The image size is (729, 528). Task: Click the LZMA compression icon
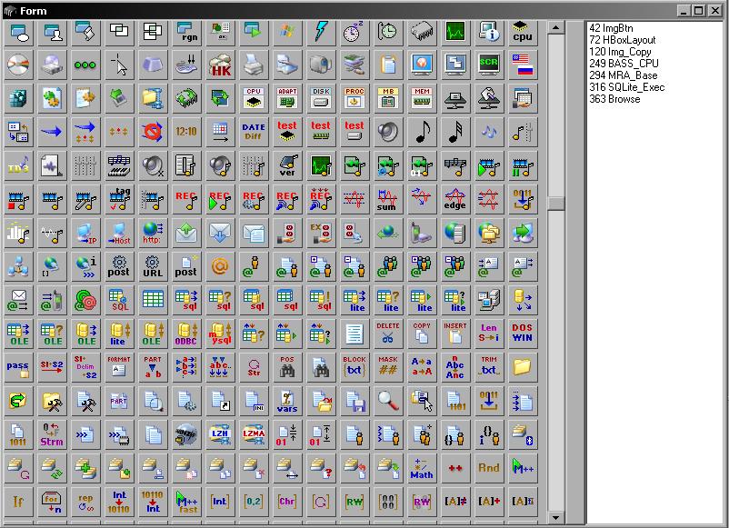click(254, 435)
